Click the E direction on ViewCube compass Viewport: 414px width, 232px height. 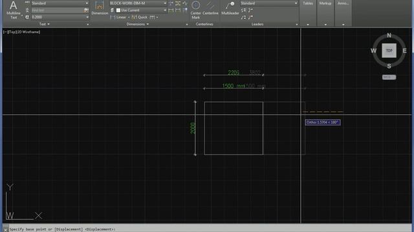(x=404, y=51)
